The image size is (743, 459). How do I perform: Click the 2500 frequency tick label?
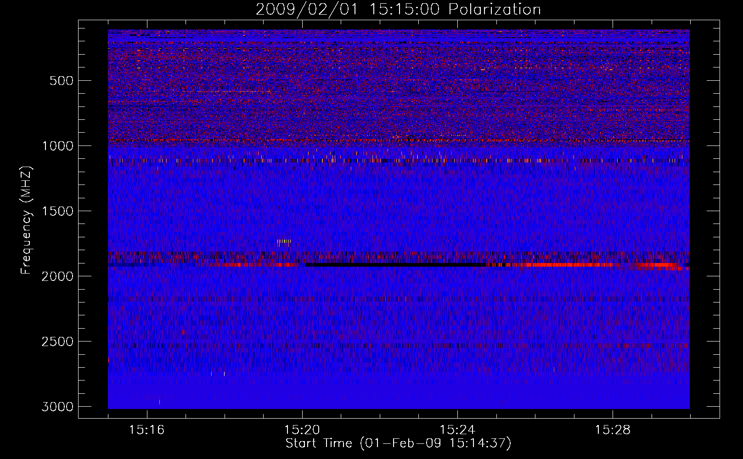[58, 341]
